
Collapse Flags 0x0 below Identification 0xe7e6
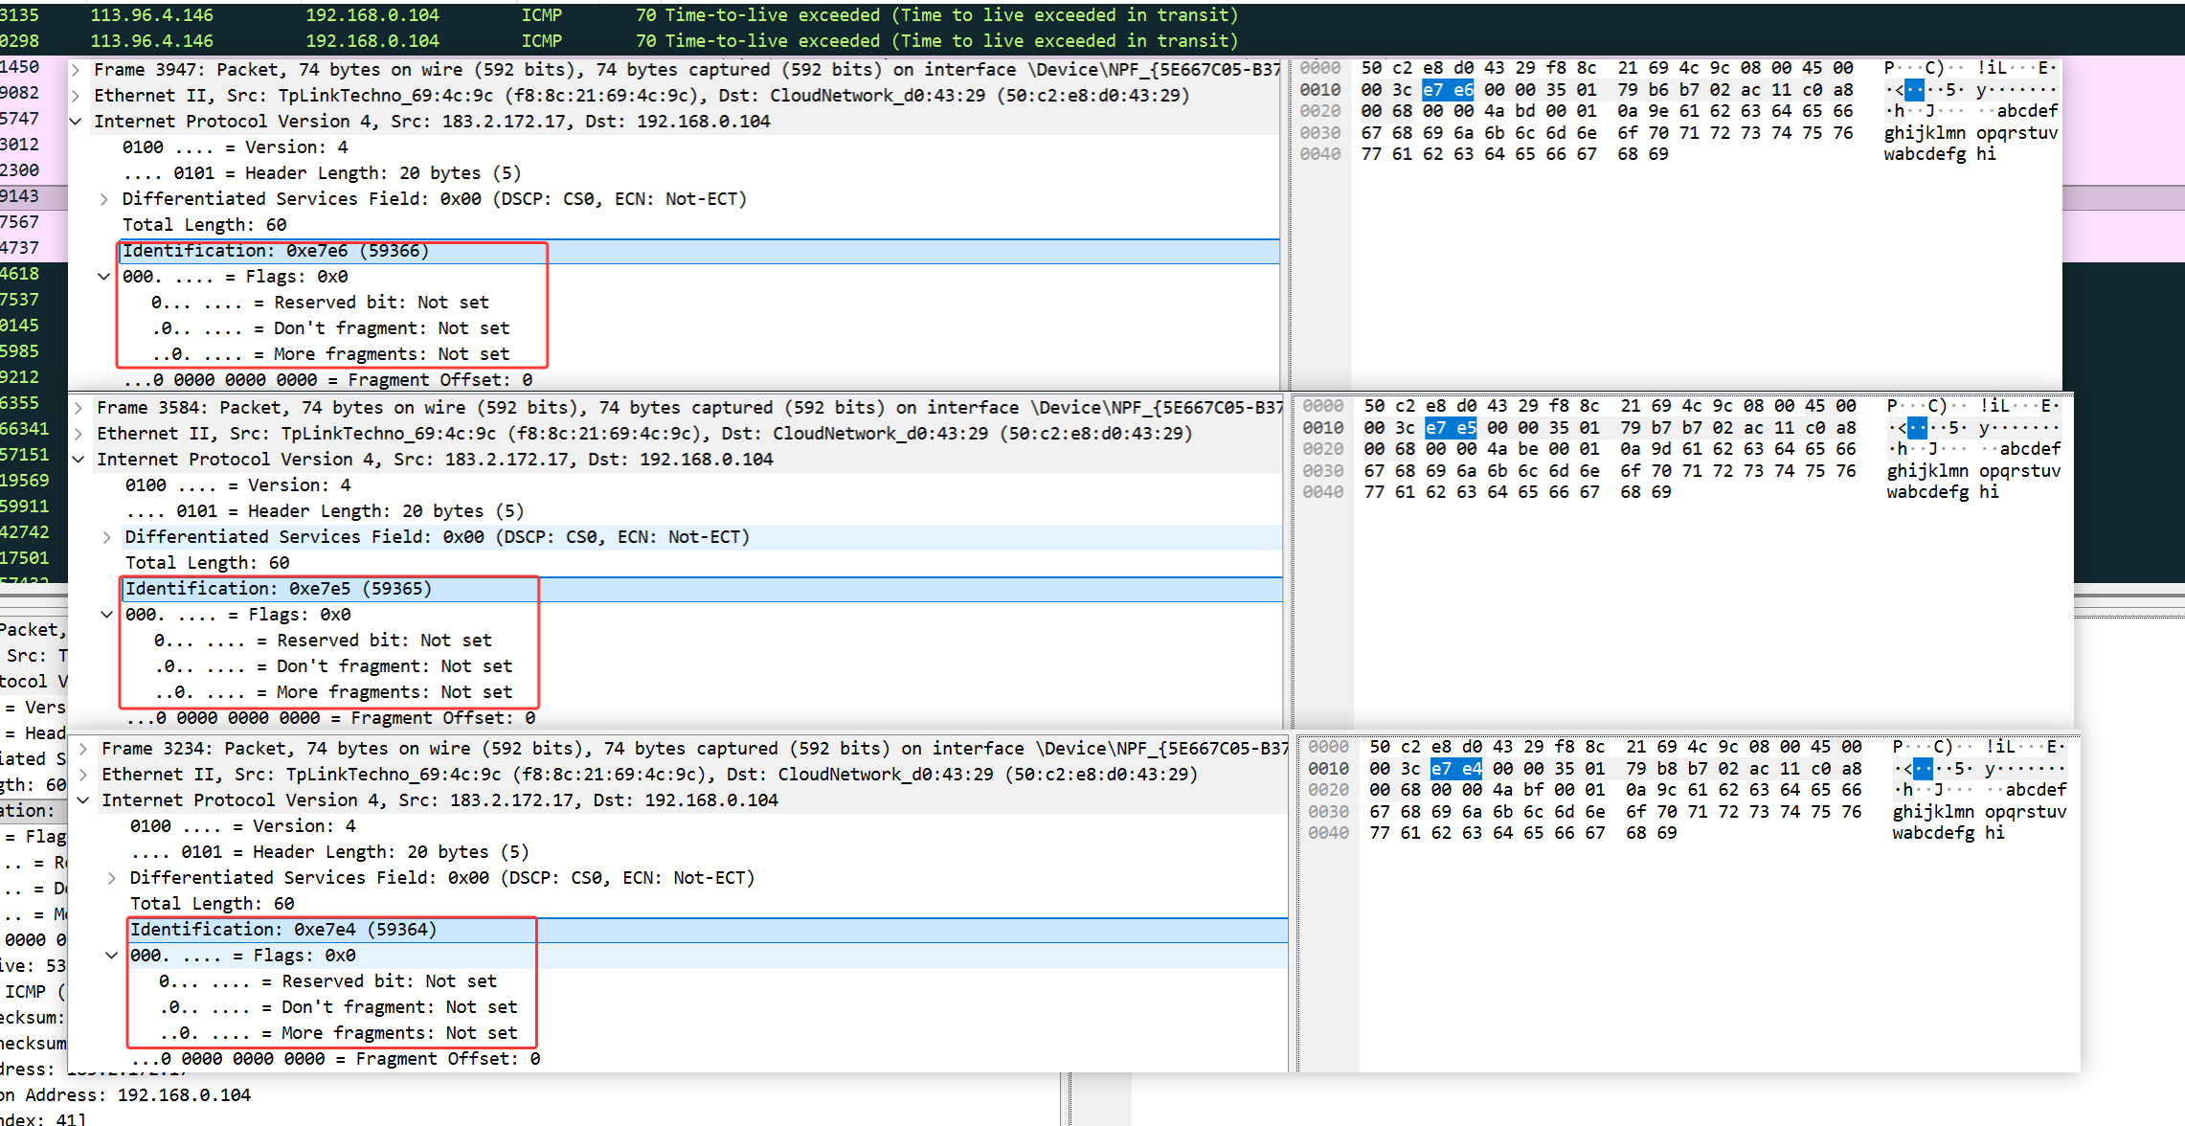tap(104, 277)
